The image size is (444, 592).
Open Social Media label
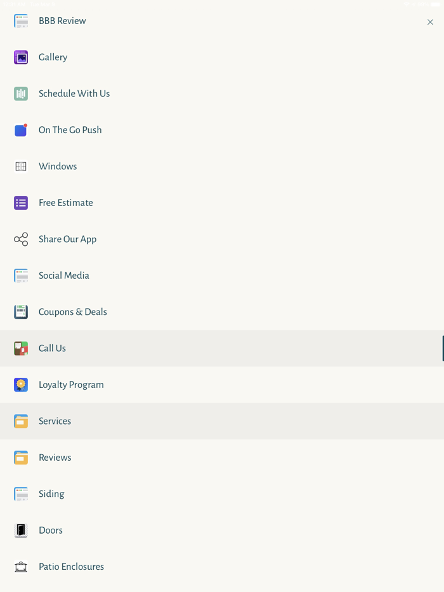click(x=64, y=276)
